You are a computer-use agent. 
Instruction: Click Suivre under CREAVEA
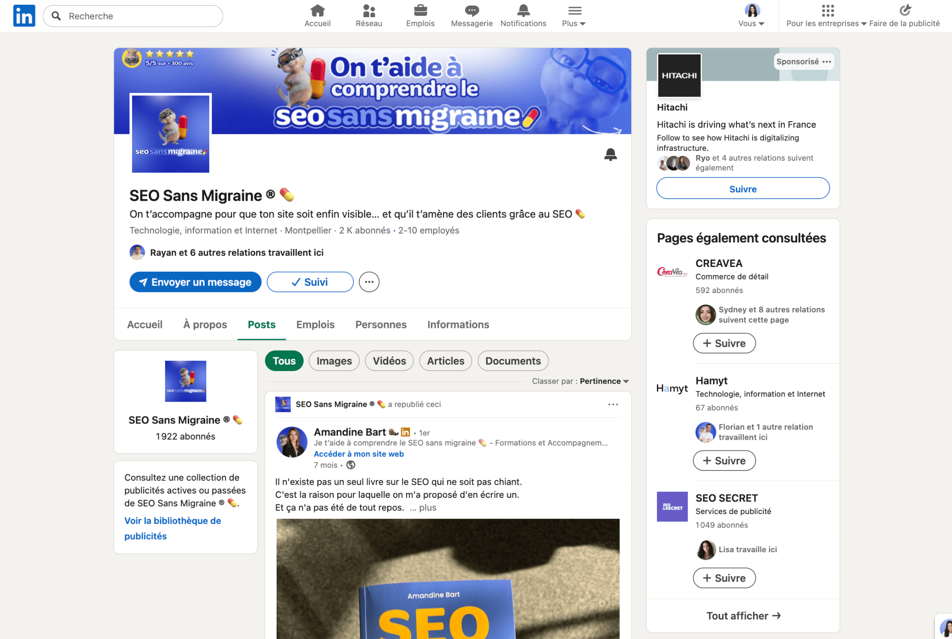point(724,343)
